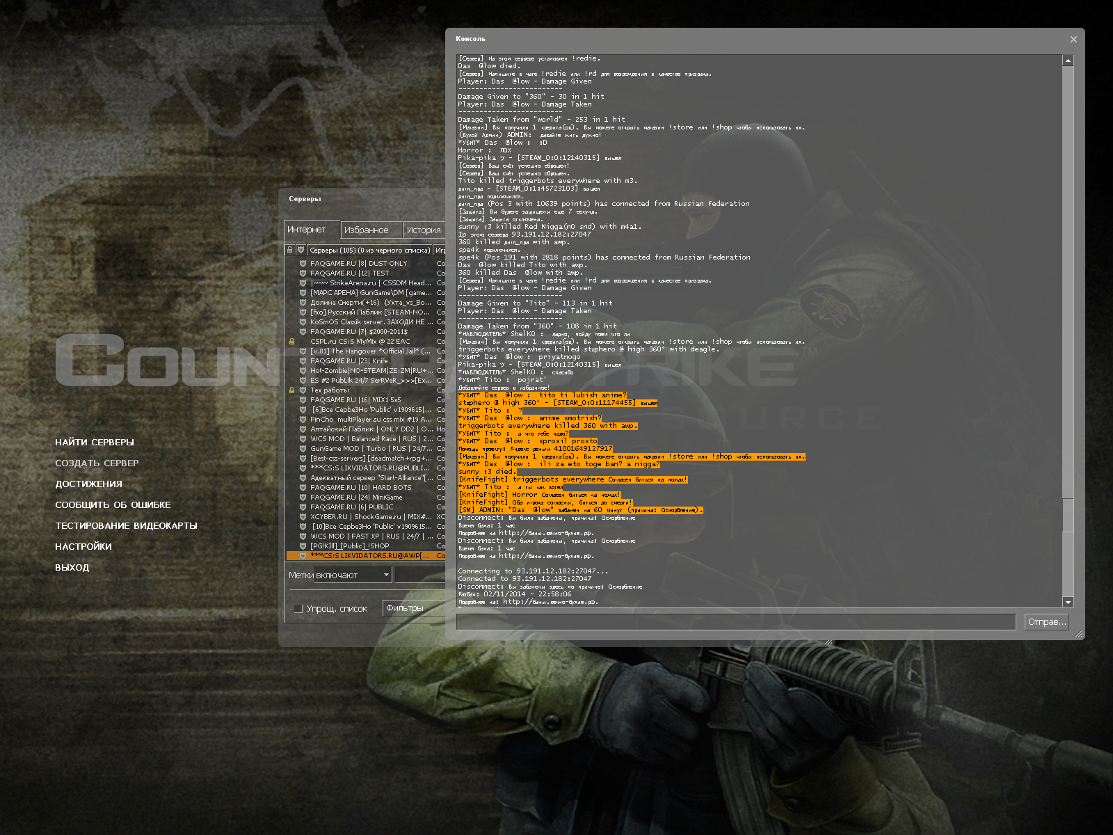Open ДОСТИЖЕНИЯ from main menu
Image resolution: width=1113 pixels, height=835 pixels.
89,484
